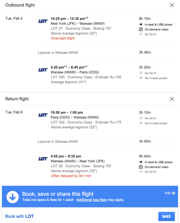Open the Additional bag fees link
180x223 pixels.
91,200
